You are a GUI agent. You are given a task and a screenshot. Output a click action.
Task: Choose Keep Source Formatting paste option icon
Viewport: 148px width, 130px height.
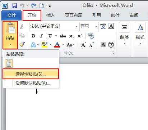(9, 63)
